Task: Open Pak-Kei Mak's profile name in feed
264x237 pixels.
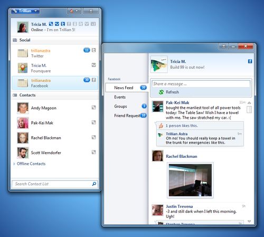Action: point(177,102)
